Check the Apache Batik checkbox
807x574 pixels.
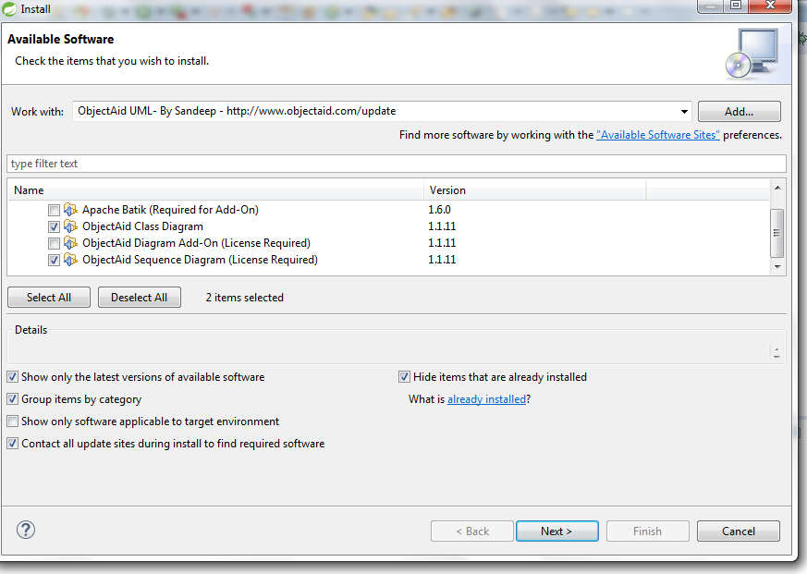click(54, 210)
